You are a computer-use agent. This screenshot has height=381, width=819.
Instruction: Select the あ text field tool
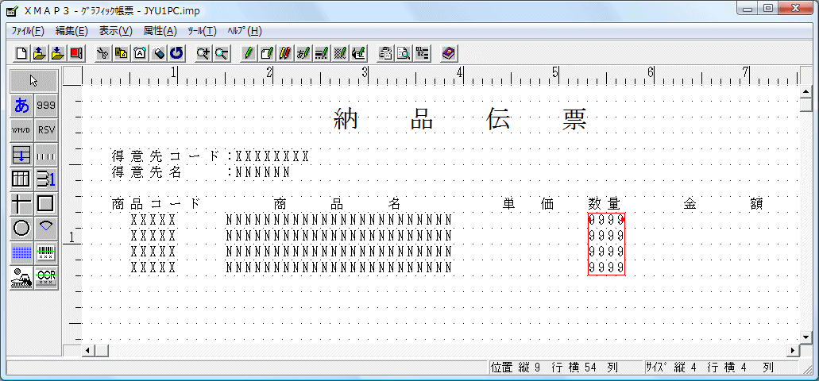click(x=22, y=106)
